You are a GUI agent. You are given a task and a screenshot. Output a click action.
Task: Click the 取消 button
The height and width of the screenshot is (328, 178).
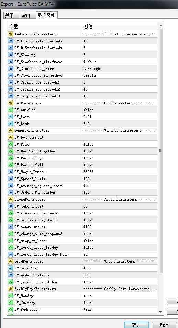click(164, 325)
